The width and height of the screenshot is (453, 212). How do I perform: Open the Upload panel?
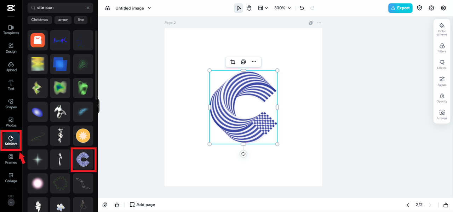tap(11, 67)
